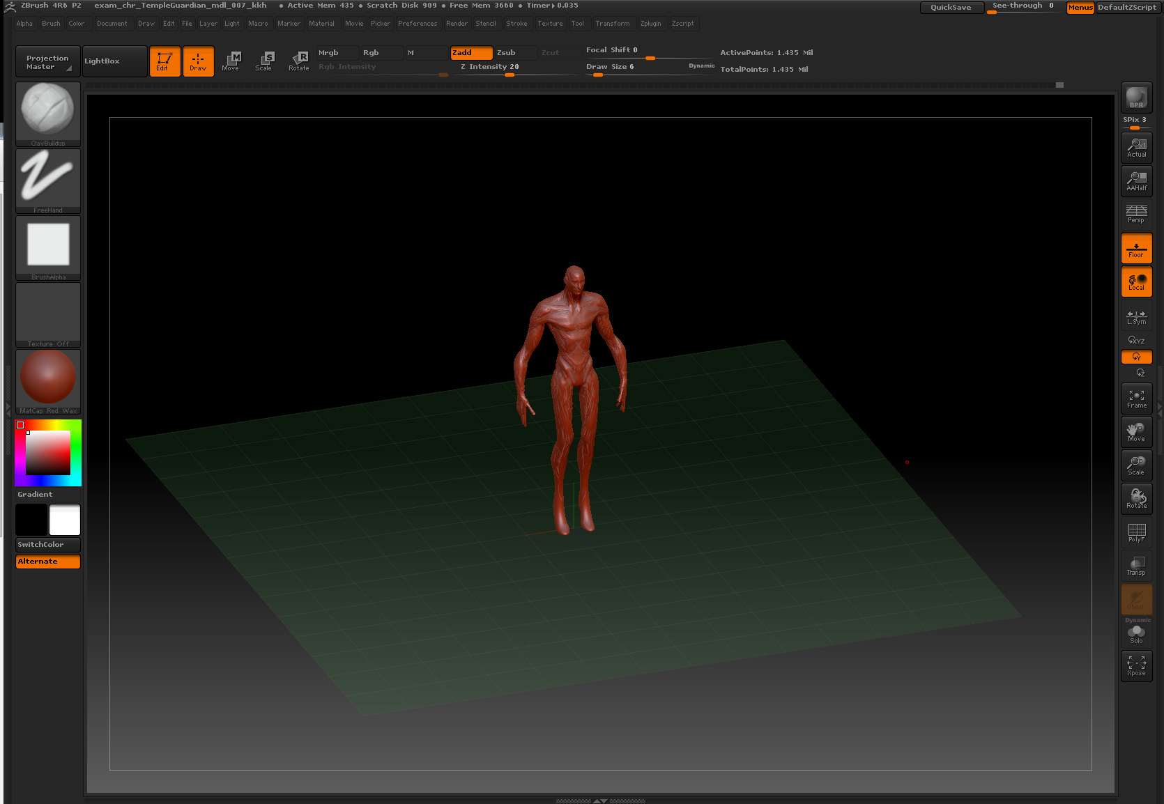Open the Tool menu

[579, 23]
